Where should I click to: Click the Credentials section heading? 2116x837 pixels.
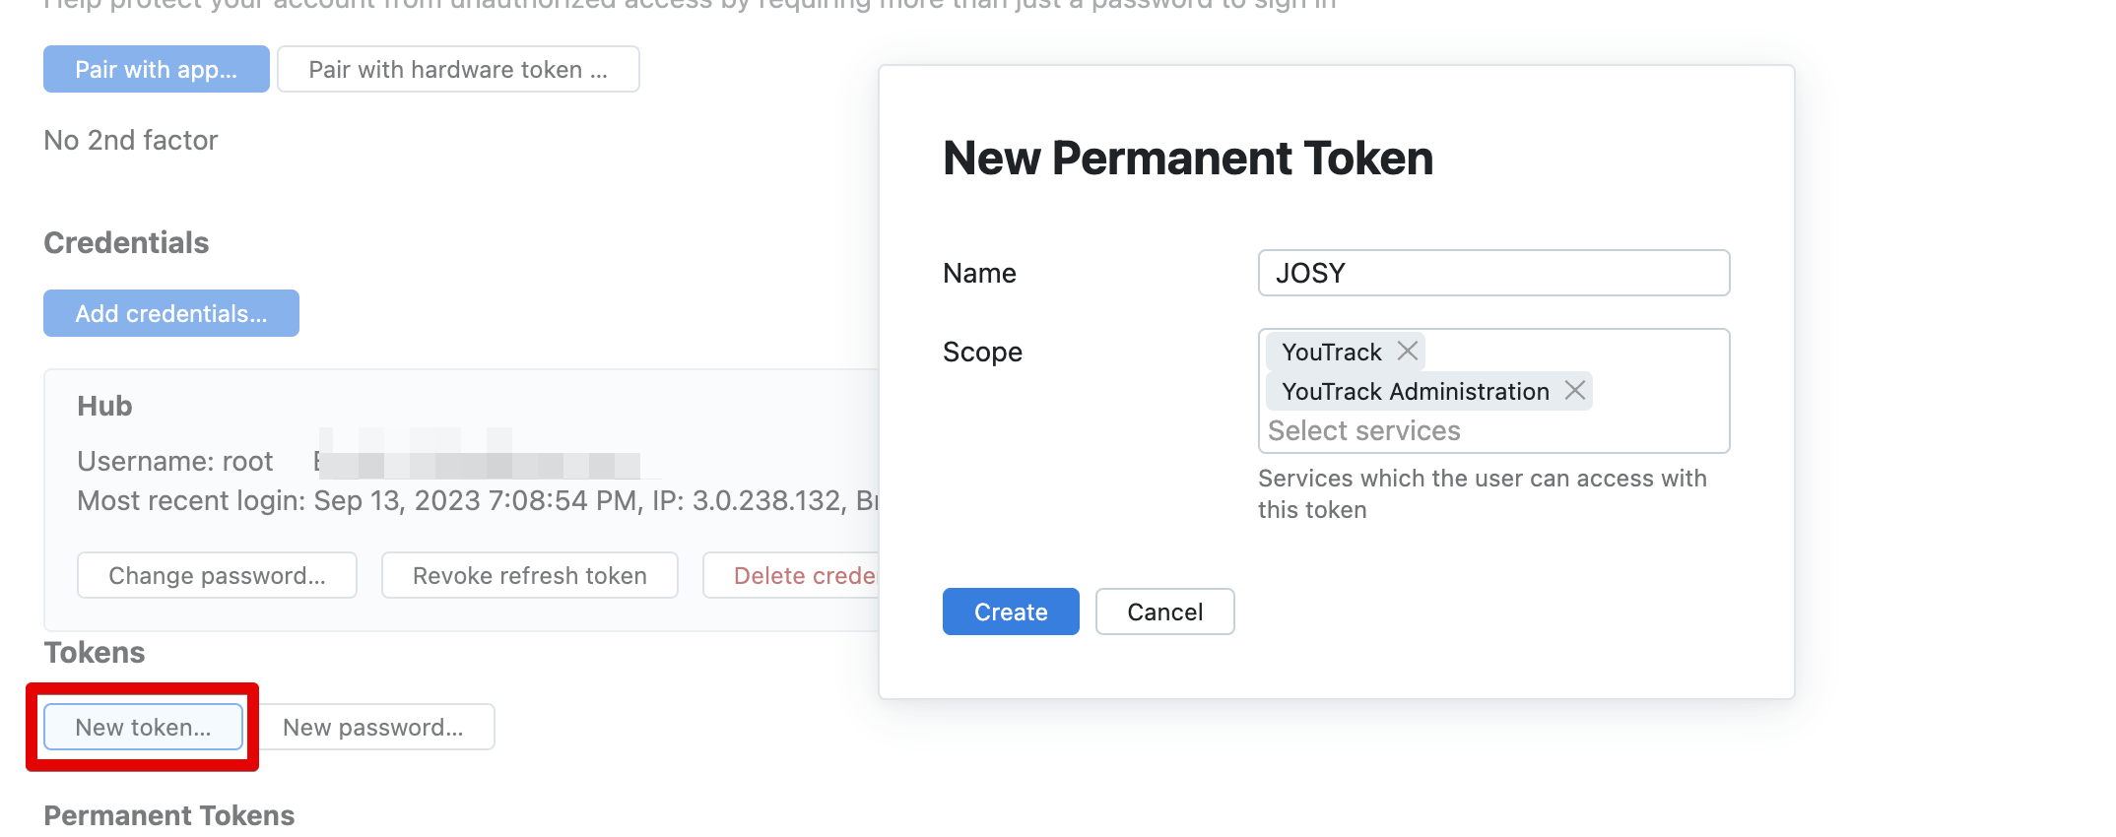[x=126, y=242]
